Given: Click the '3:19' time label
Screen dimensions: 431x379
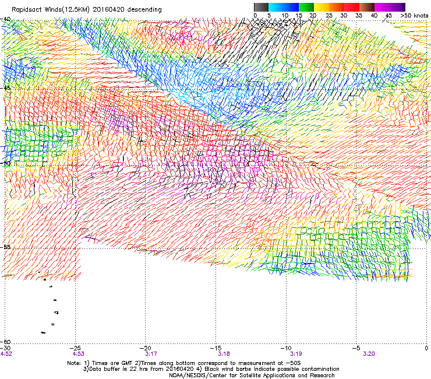Looking at the screenshot, I should click(x=296, y=354).
